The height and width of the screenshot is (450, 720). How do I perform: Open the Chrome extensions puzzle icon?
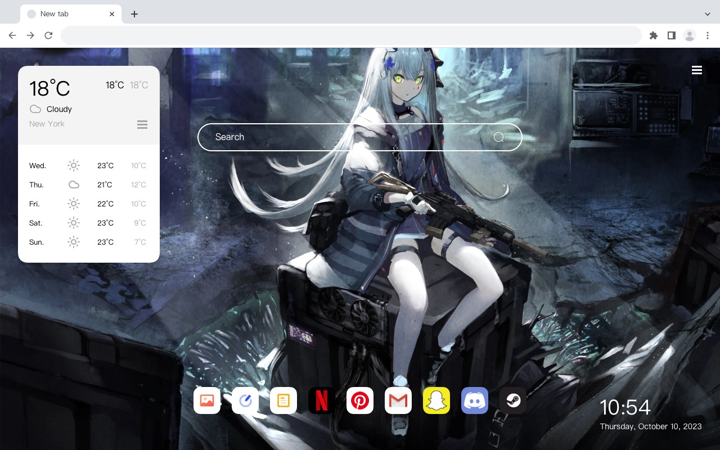tap(653, 35)
